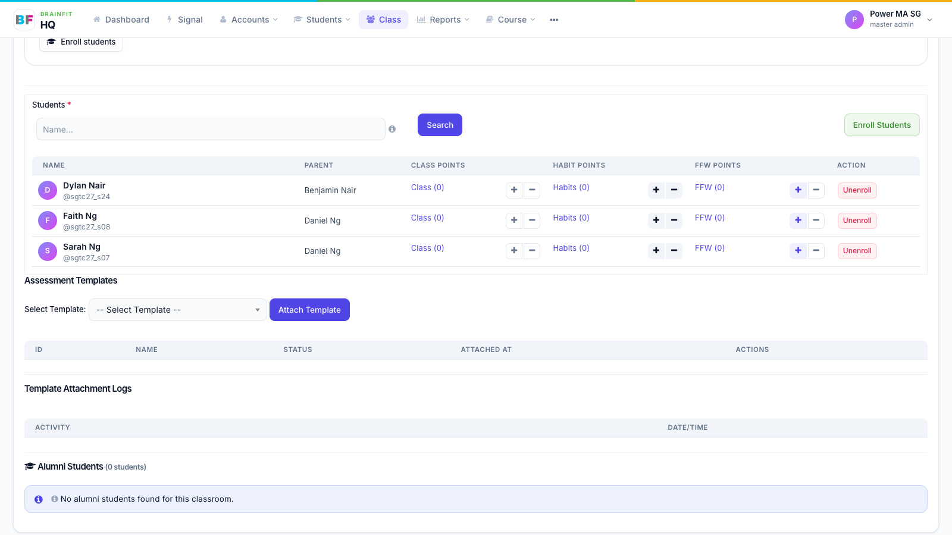The width and height of the screenshot is (952, 535).
Task: Add FFW point for Dylan Nair
Action: (x=798, y=190)
